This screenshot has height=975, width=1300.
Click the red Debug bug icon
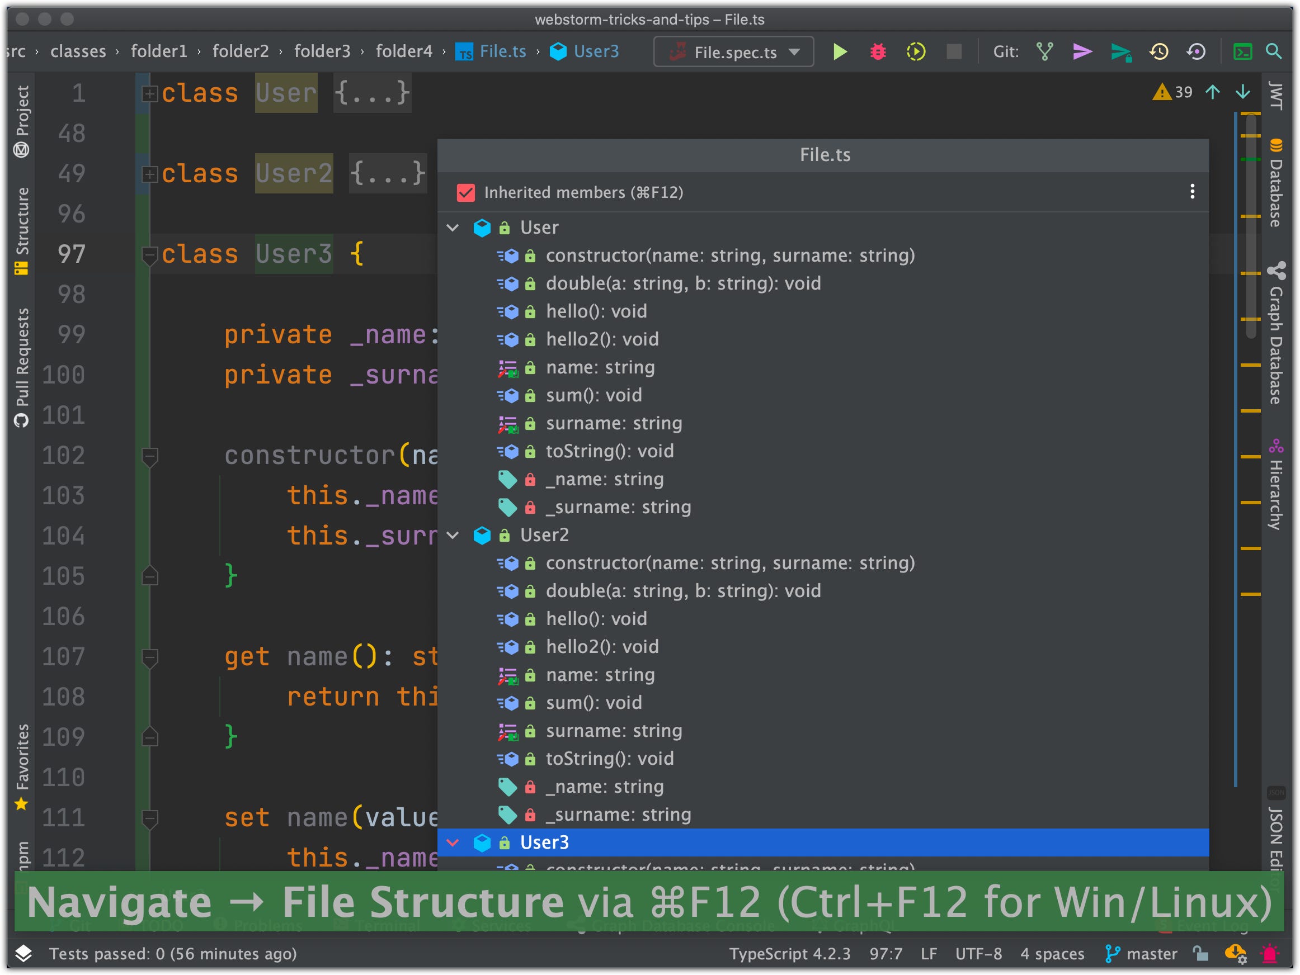pyautogui.click(x=878, y=51)
